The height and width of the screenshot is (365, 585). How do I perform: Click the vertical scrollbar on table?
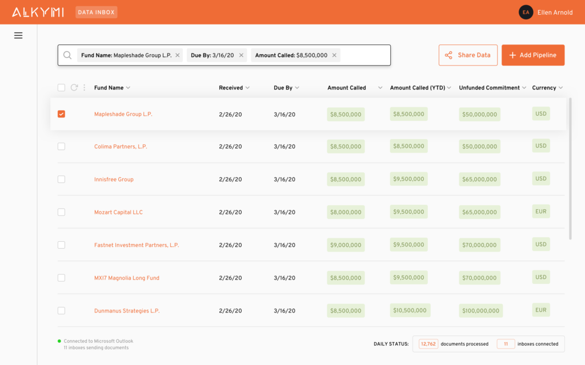pyautogui.click(x=570, y=171)
